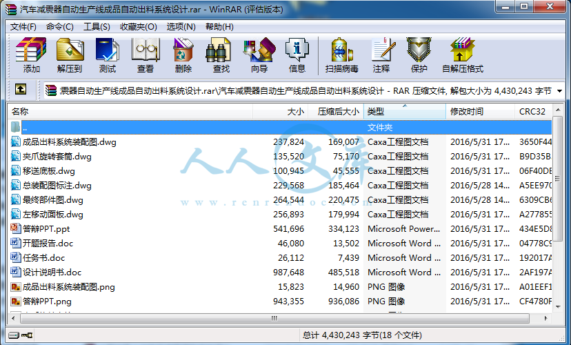The height and width of the screenshot is (345, 571).
Task: Click the vertical scrollbar thumb
Action: 557,179
